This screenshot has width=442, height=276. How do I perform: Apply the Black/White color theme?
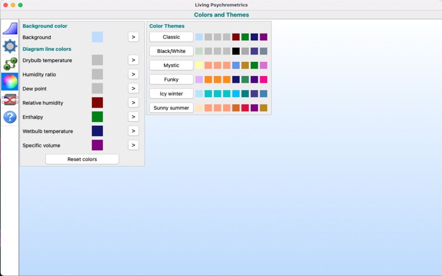171,51
